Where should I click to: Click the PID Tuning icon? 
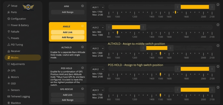[9, 45]
